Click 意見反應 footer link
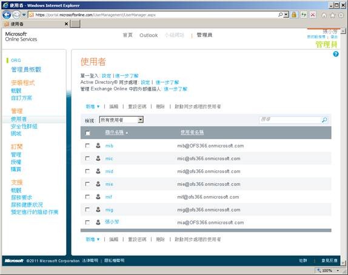 point(330,260)
